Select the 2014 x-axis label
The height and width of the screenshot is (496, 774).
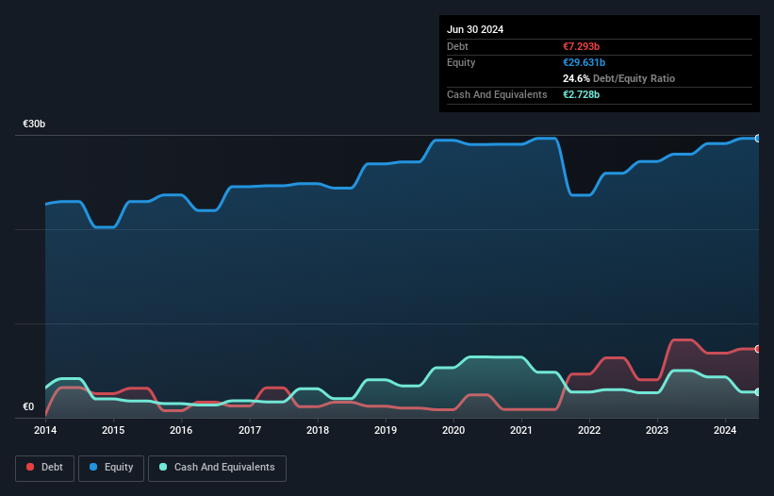click(x=45, y=430)
